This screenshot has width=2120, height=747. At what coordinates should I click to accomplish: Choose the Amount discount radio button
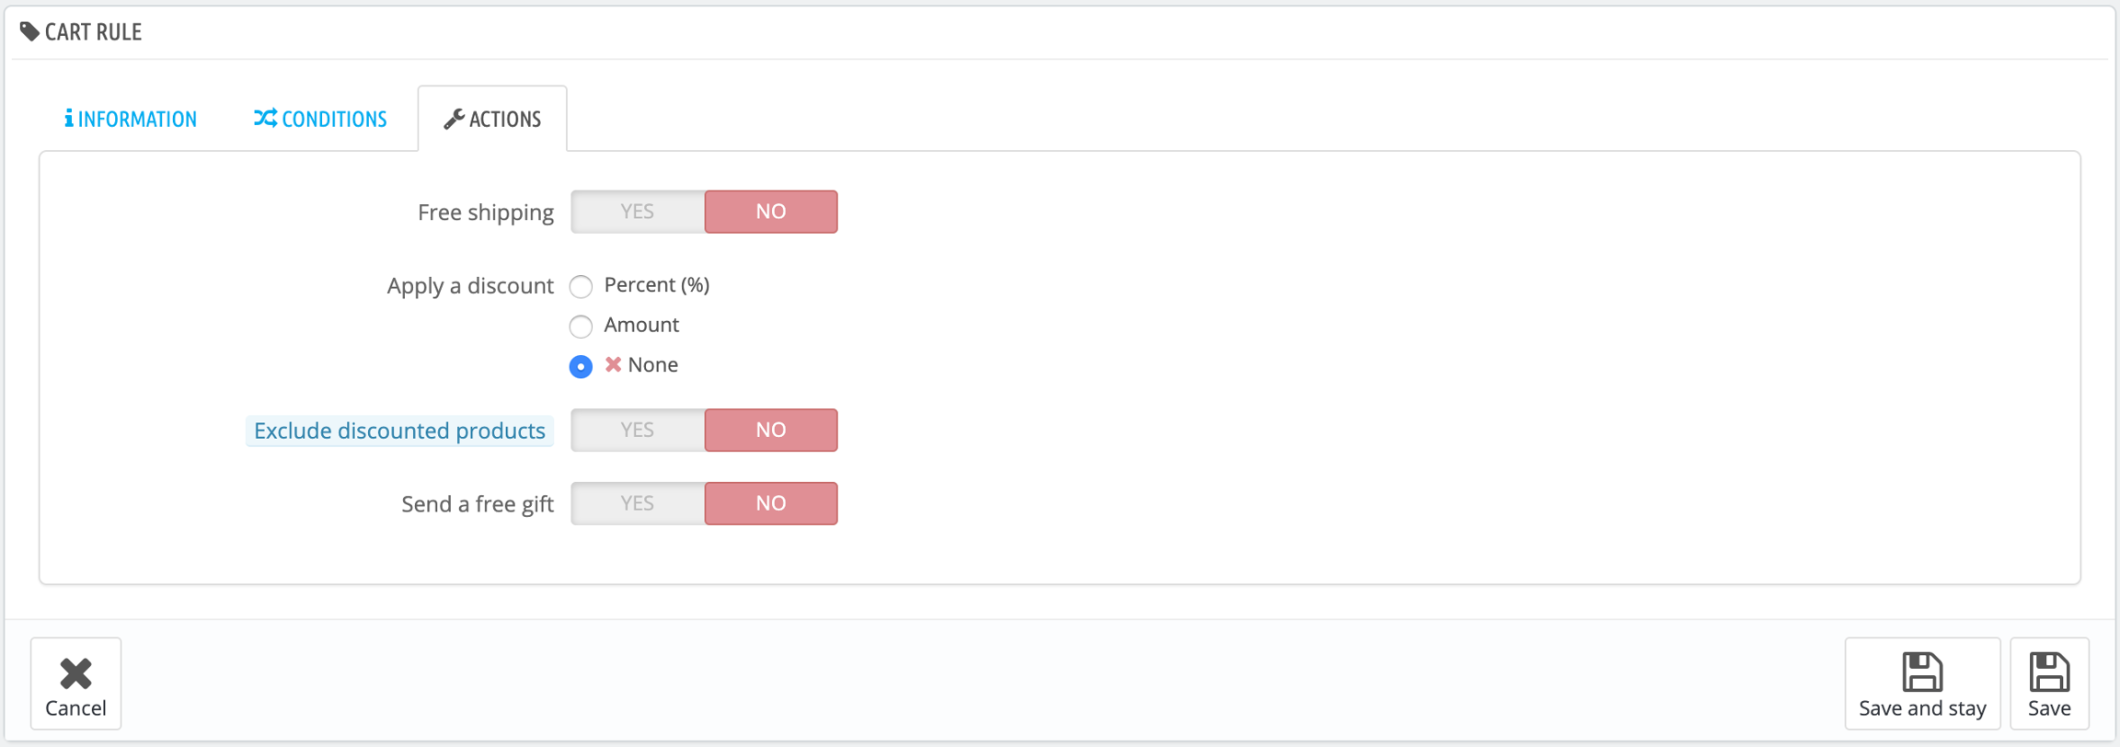click(x=581, y=327)
